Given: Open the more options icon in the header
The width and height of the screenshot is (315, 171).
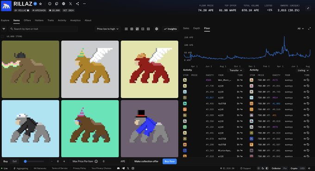Looking at the screenshot, I should click(84, 4).
